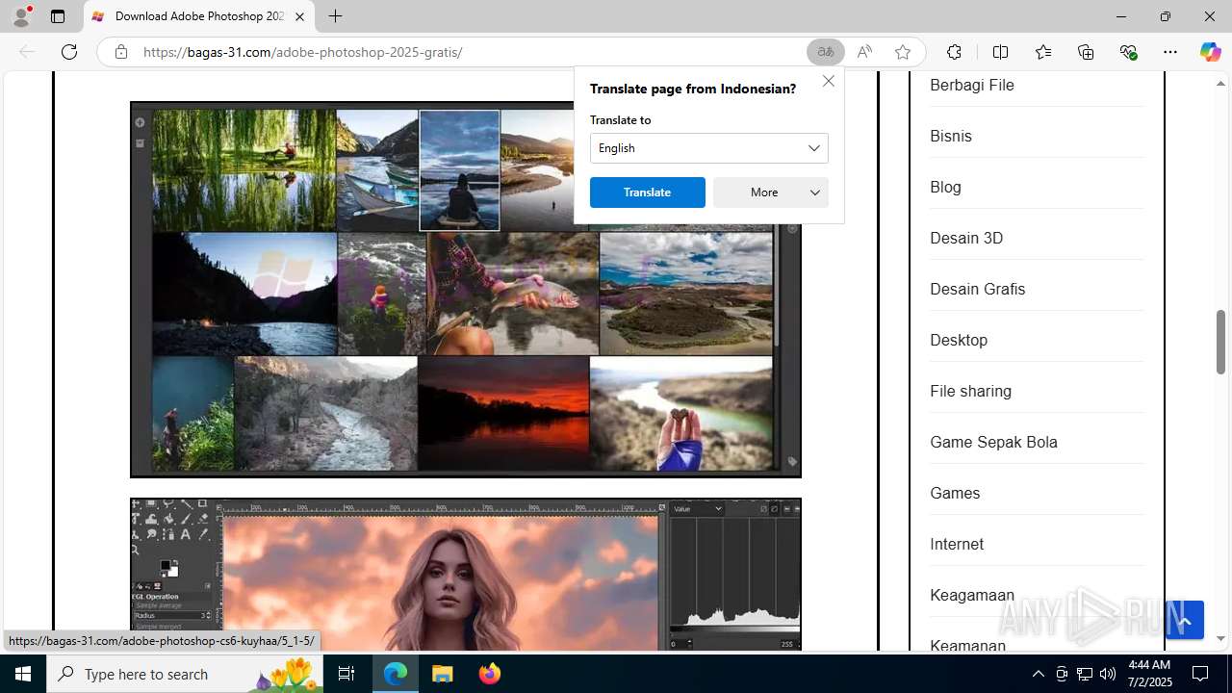
Task: Click the translate icon in address bar
Action: tap(825, 52)
